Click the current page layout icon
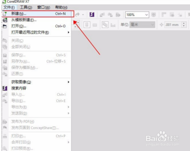 click(113, 25)
